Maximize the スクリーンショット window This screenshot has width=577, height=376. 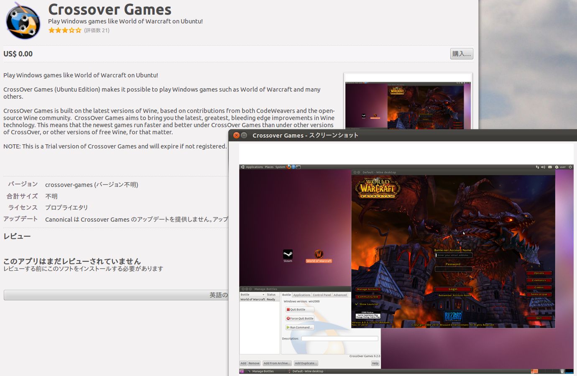[x=244, y=135]
